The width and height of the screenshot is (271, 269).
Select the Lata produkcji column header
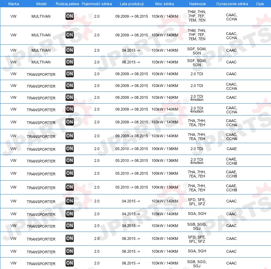point(132,4)
